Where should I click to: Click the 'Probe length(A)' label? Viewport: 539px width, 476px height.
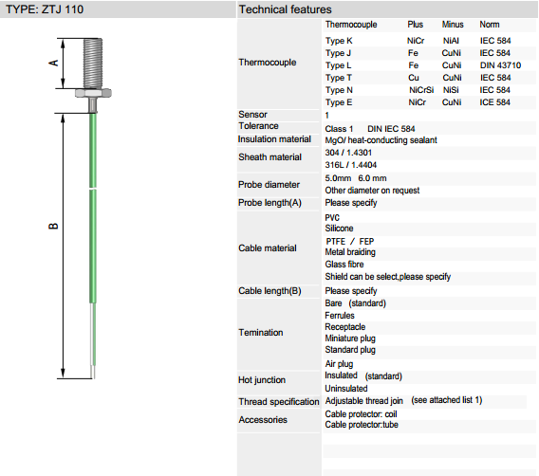269,203
